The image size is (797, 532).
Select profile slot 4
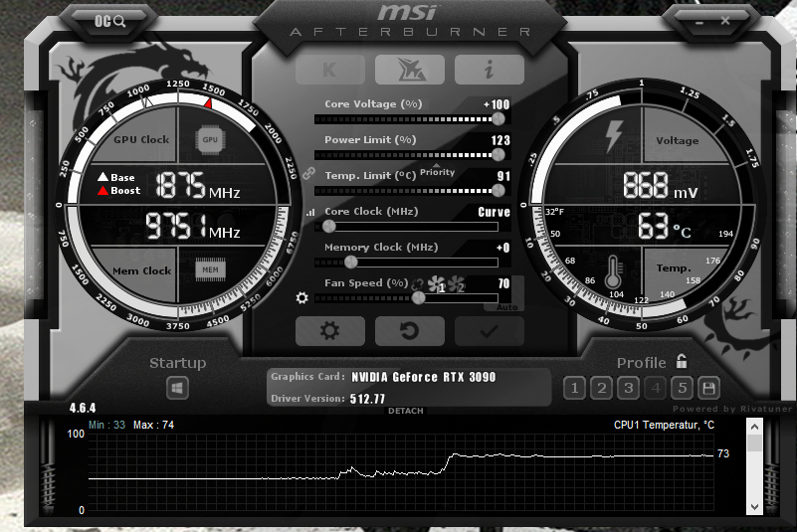point(655,388)
